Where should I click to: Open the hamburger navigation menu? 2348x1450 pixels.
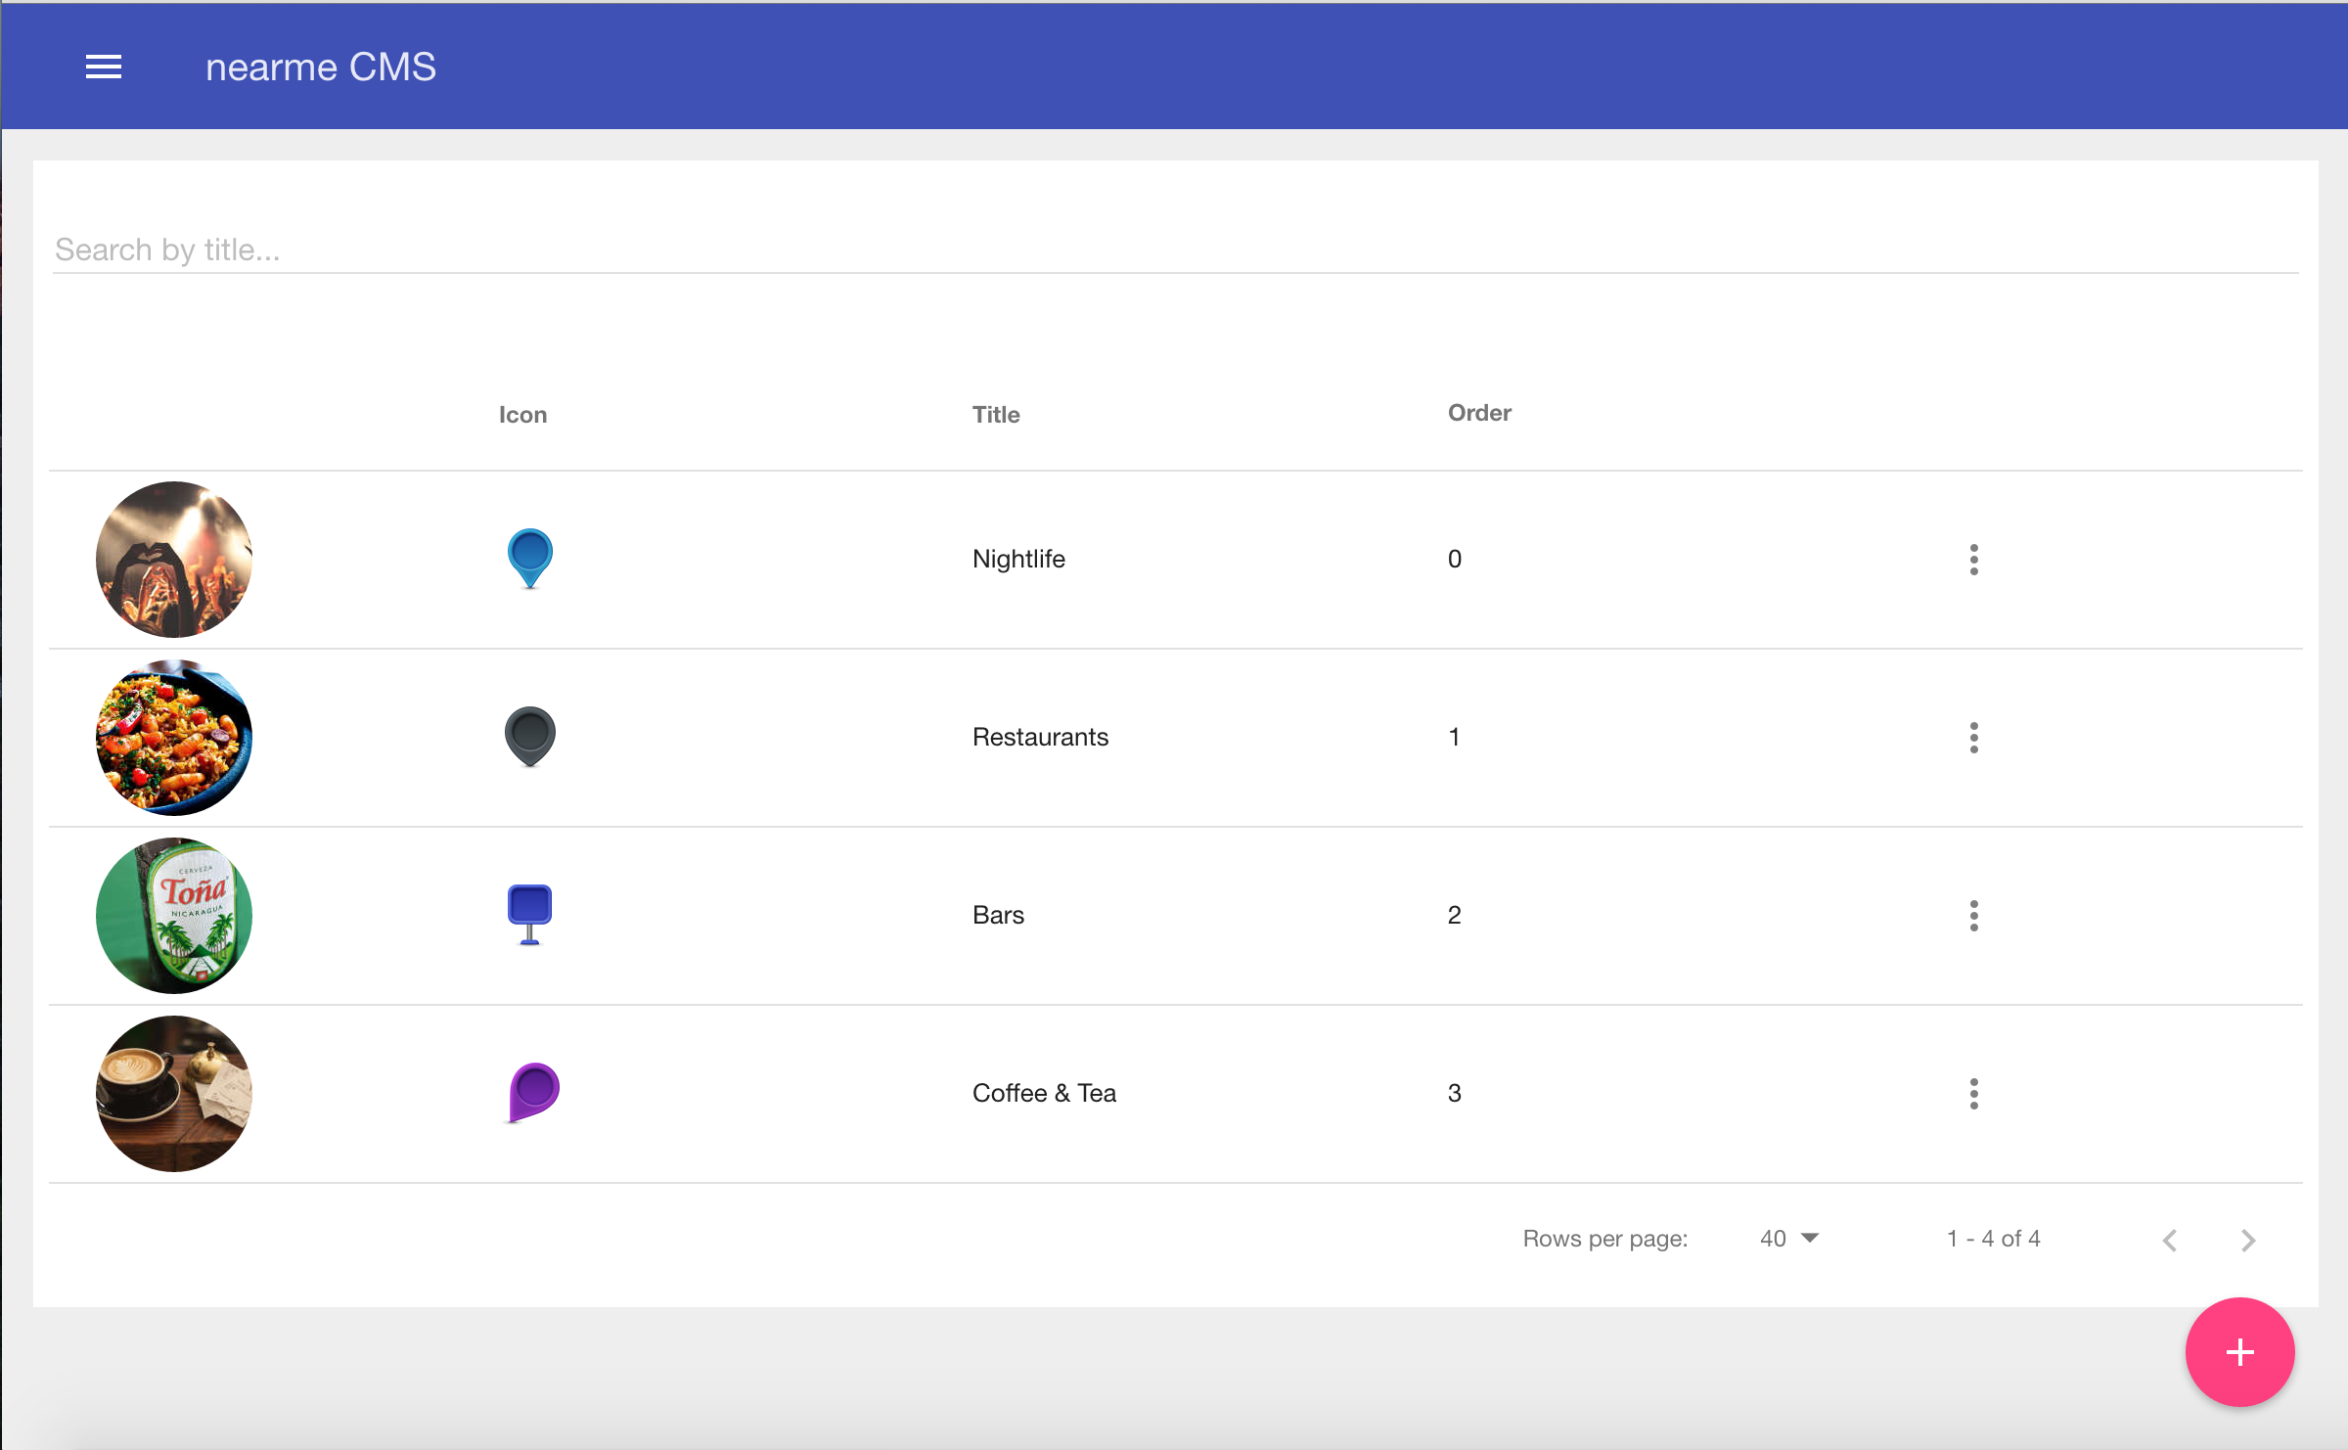pos(103,66)
